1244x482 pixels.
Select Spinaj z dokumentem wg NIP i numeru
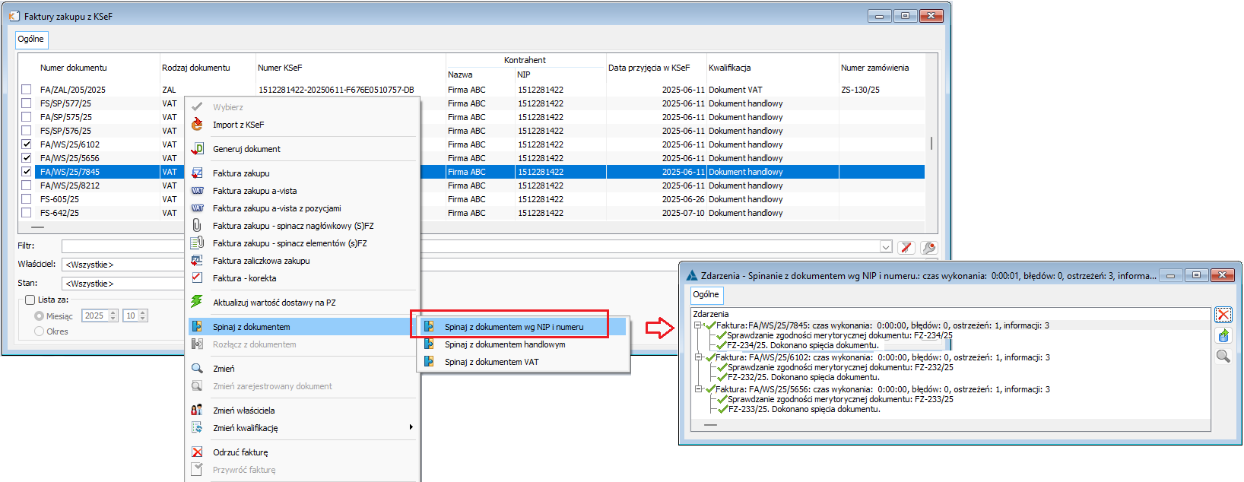pyautogui.click(x=514, y=327)
